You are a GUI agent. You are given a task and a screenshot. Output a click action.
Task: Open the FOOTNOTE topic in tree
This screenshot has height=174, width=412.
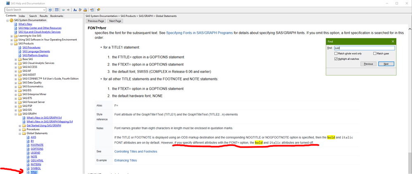coord(37,145)
